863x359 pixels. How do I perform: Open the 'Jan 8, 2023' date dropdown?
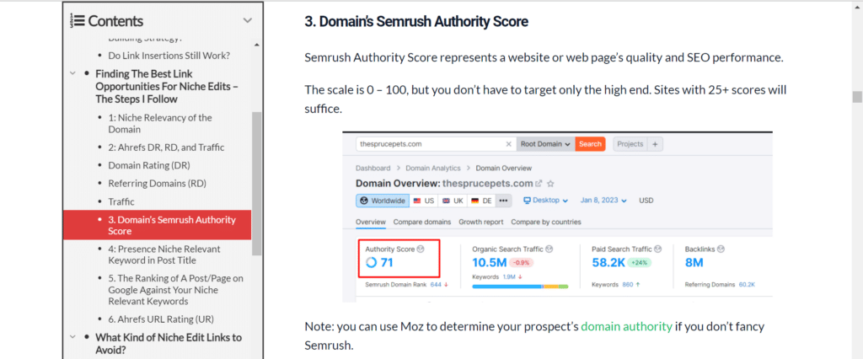click(603, 201)
